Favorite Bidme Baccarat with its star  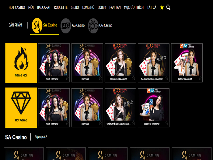tap(200, 78)
